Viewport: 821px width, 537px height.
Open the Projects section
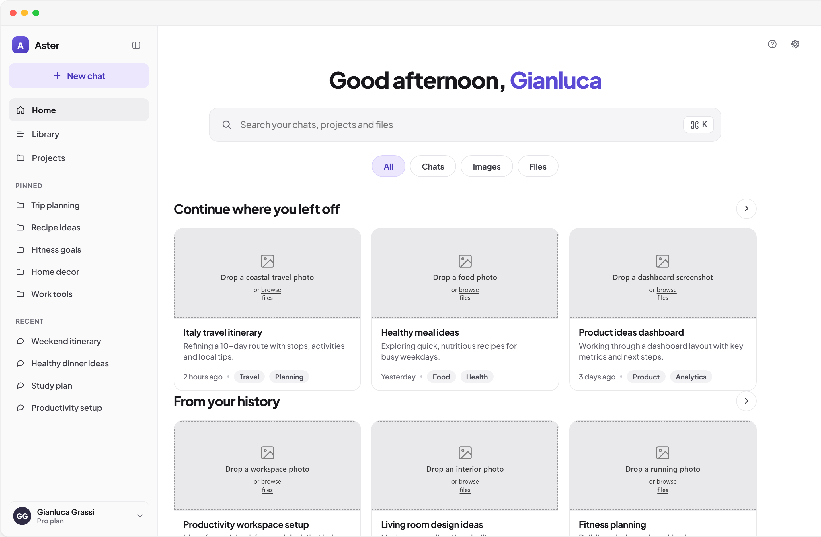79,158
